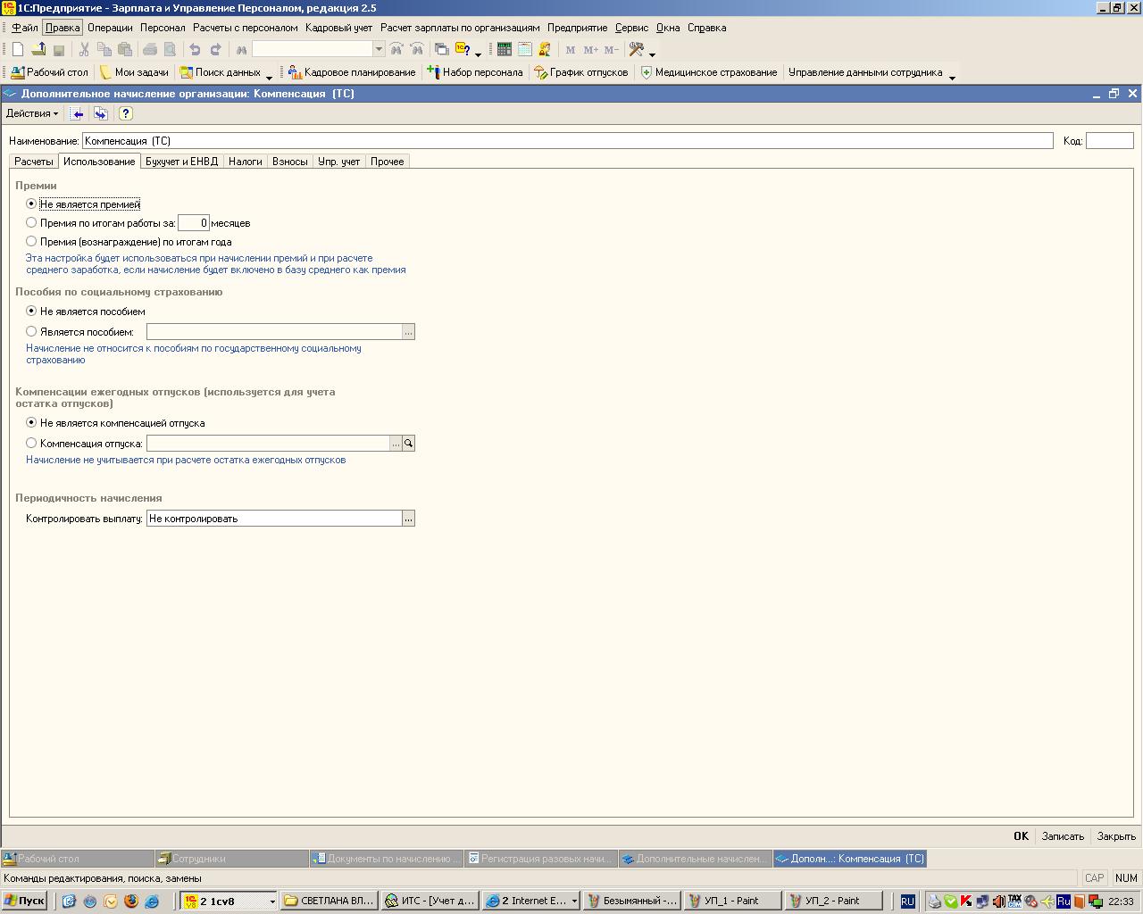1143x914 pixels.
Task: Click the Copy icon in the toolbar
Action: pos(104,50)
